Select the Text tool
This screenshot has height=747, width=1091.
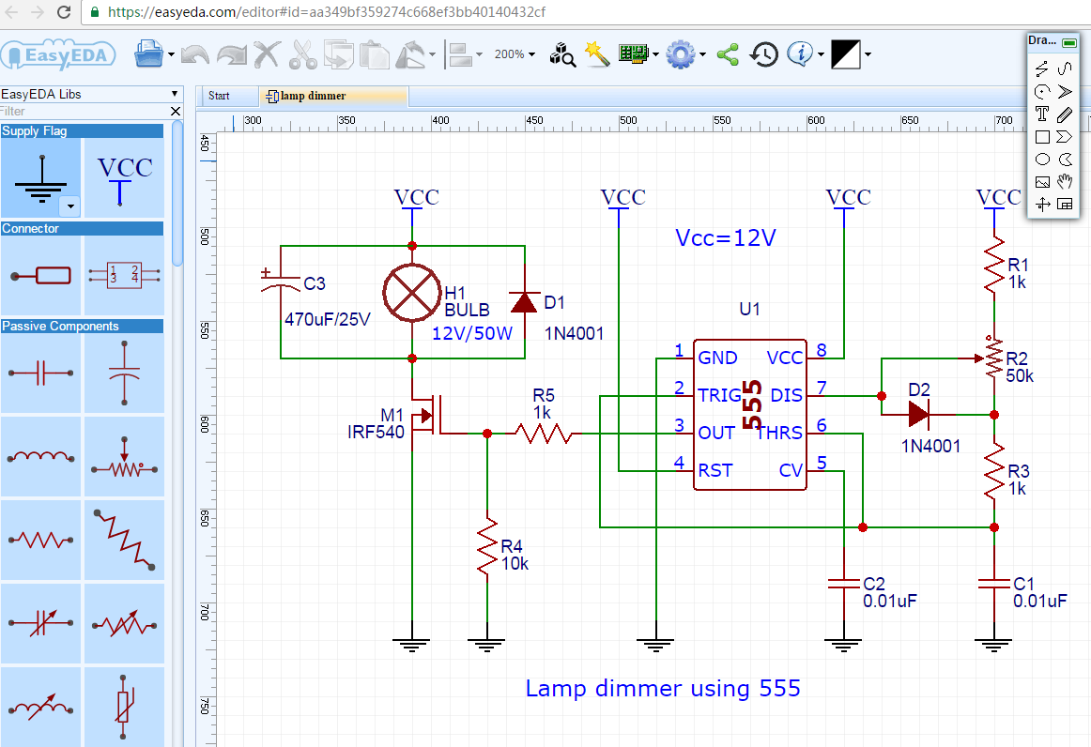click(1041, 114)
